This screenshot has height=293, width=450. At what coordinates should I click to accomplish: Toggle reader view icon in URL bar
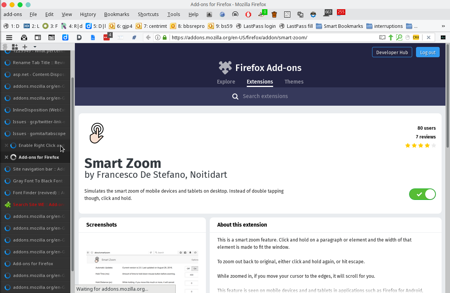pyautogui.click(x=382, y=37)
